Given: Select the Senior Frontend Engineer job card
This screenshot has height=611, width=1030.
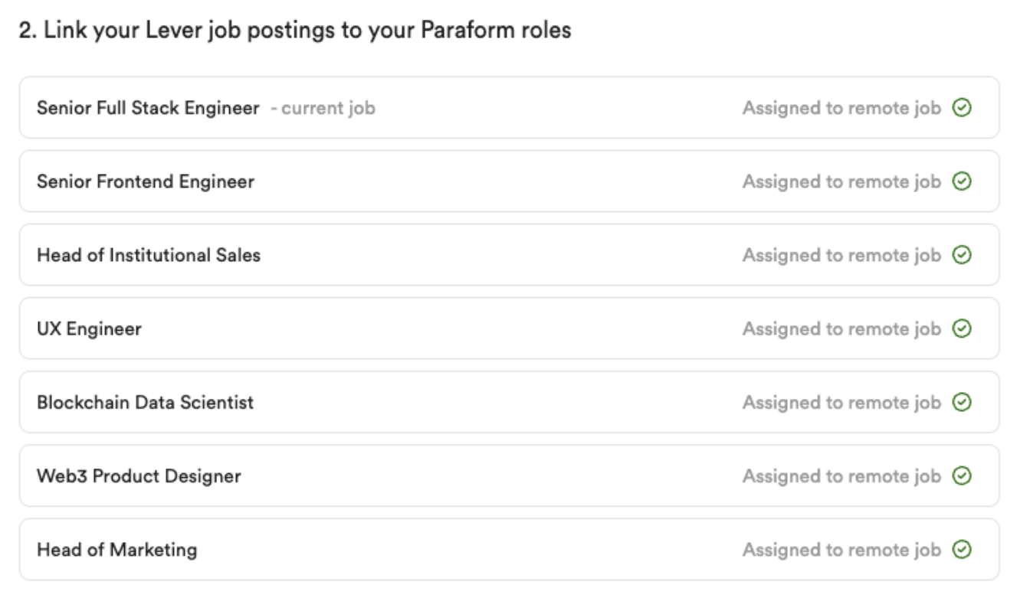Looking at the screenshot, I should tap(513, 181).
